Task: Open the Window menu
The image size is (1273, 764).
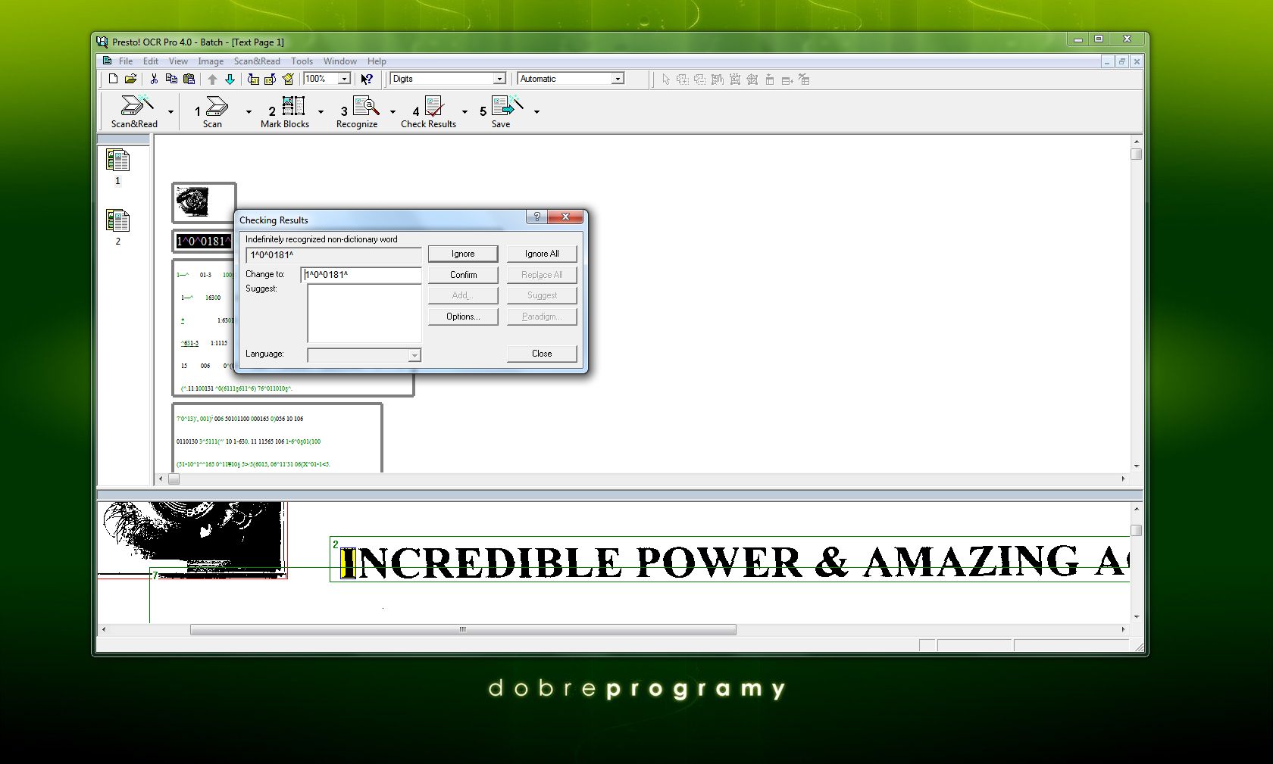Action: point(340,61)
